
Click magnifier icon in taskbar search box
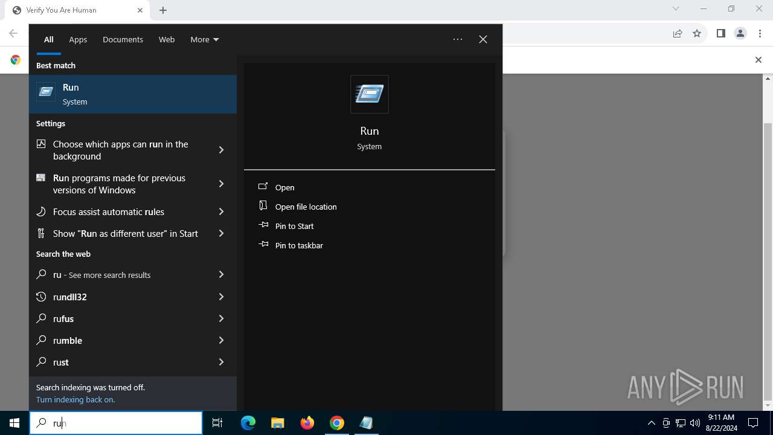(41, 423)
